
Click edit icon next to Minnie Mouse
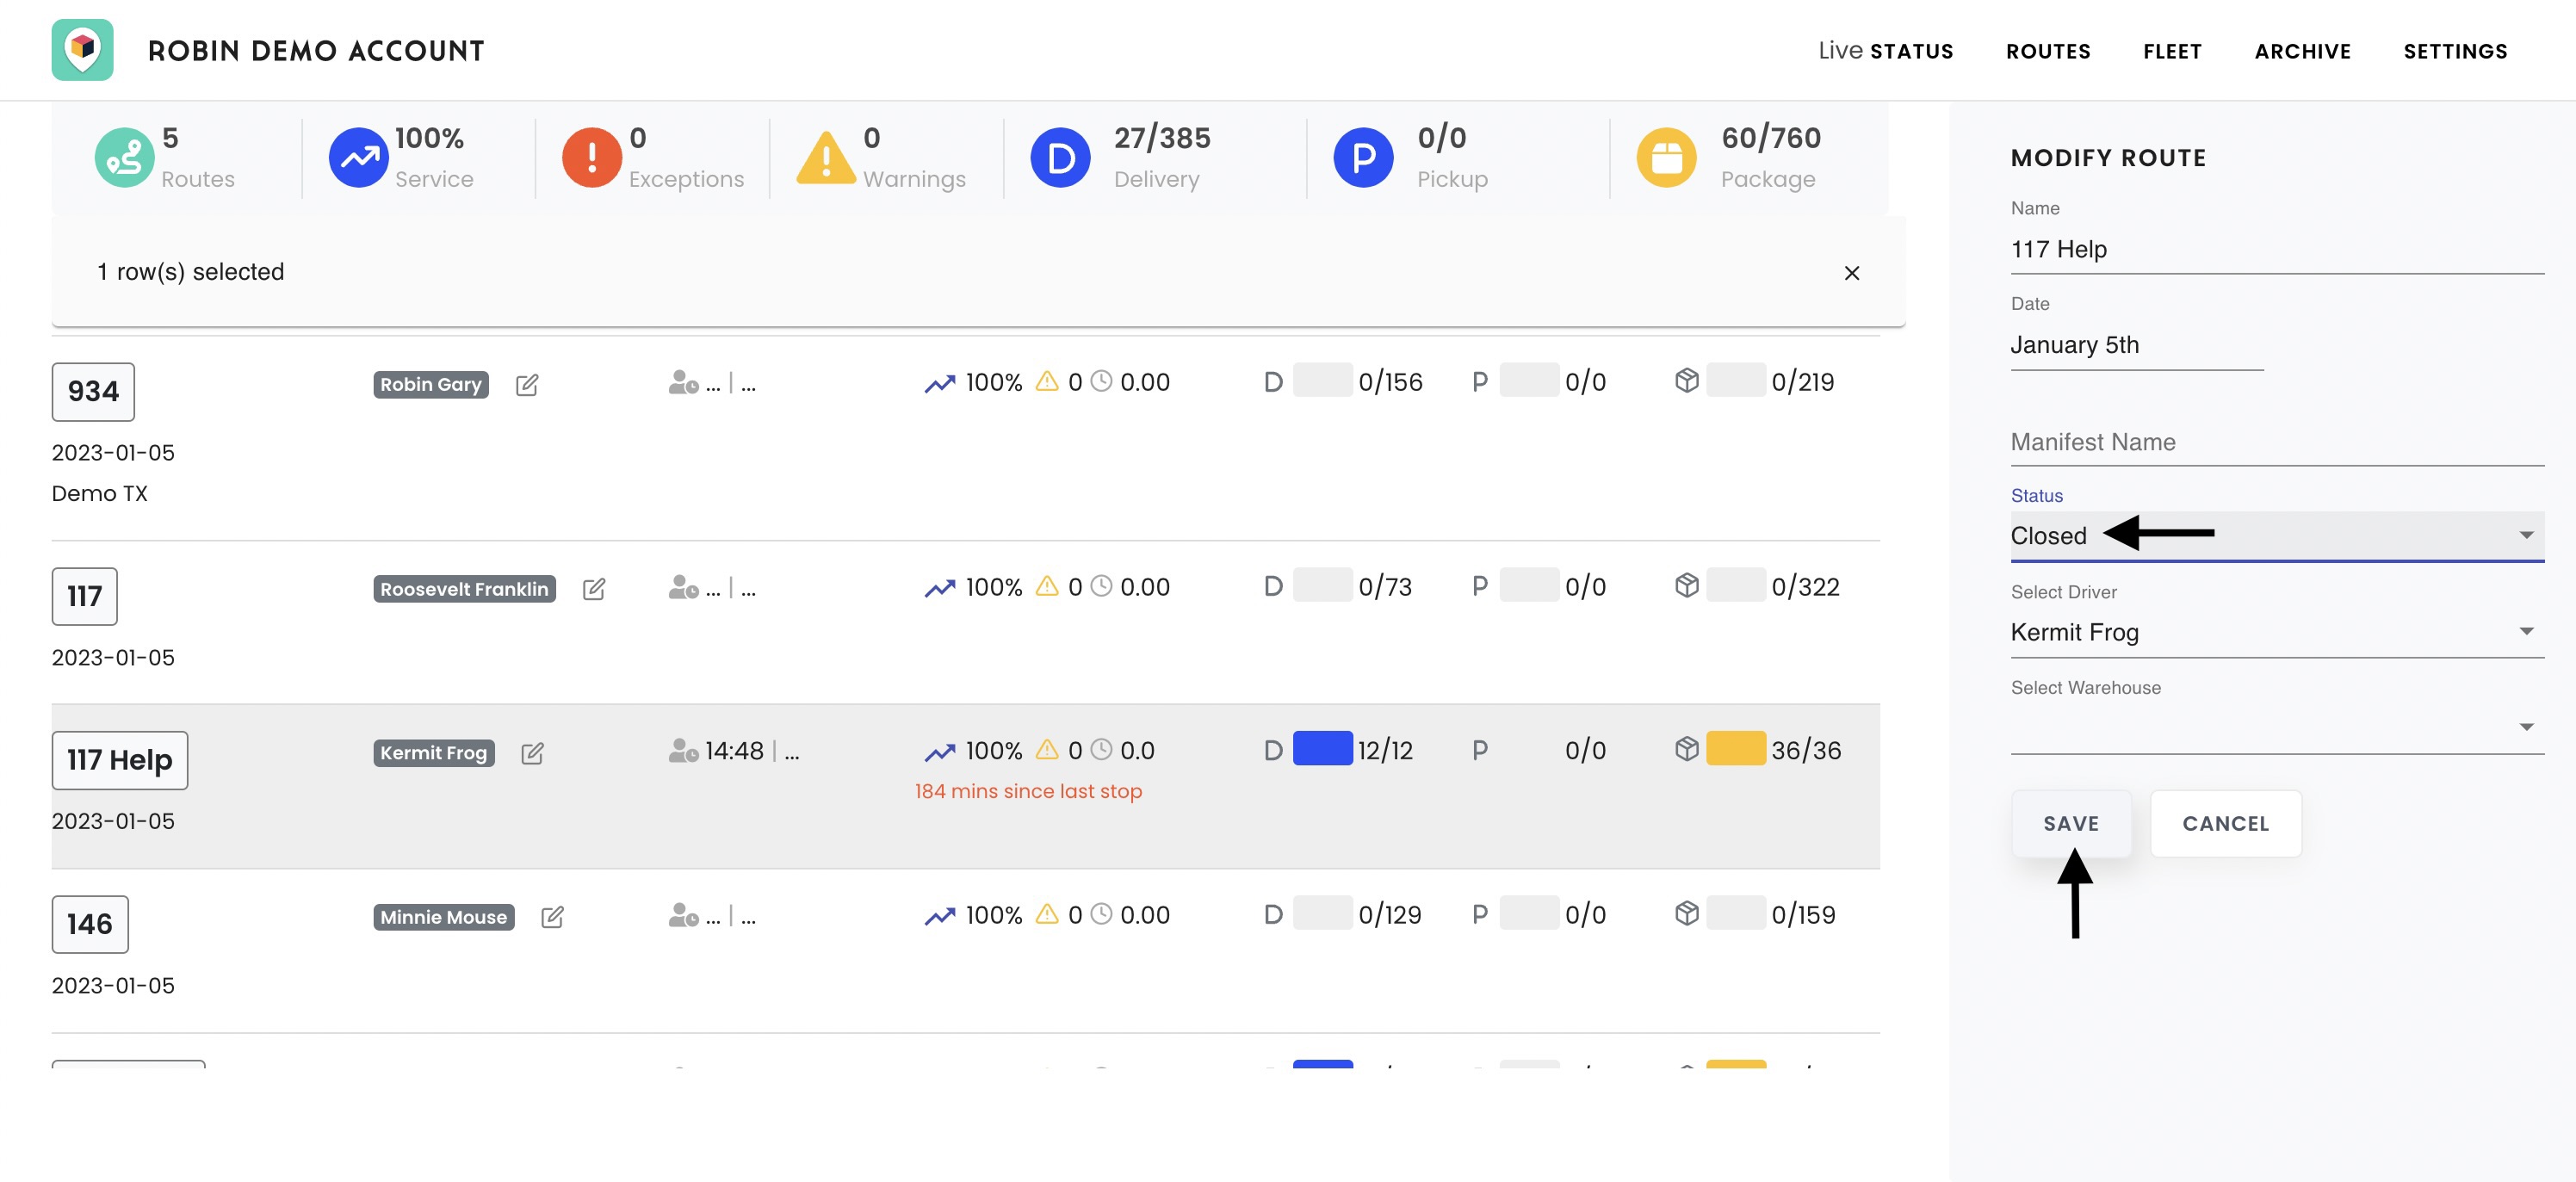point(552,917)
